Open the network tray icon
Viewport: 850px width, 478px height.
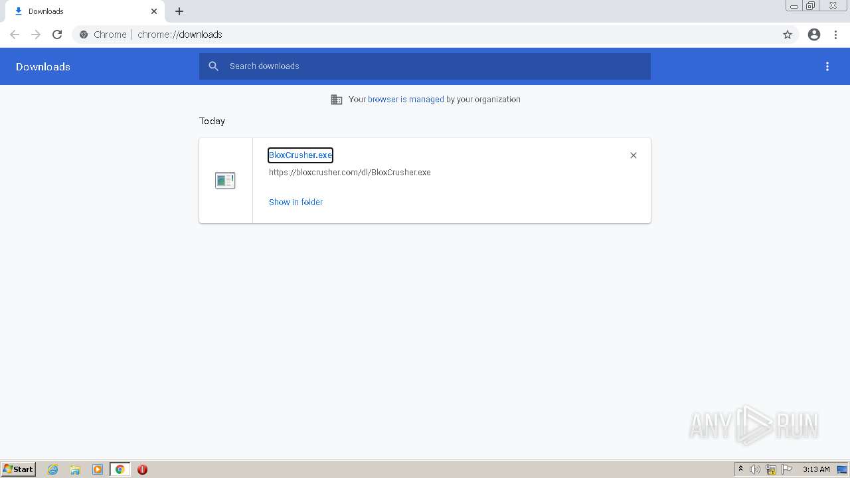coord(771,469)
